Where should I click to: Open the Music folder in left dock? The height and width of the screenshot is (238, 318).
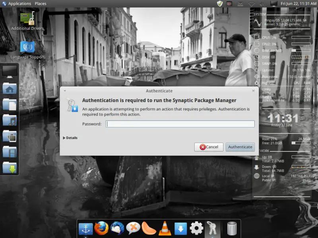[10, 120]
